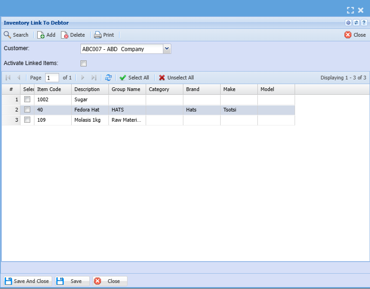Click the Group Name column header

click(127, 89)
